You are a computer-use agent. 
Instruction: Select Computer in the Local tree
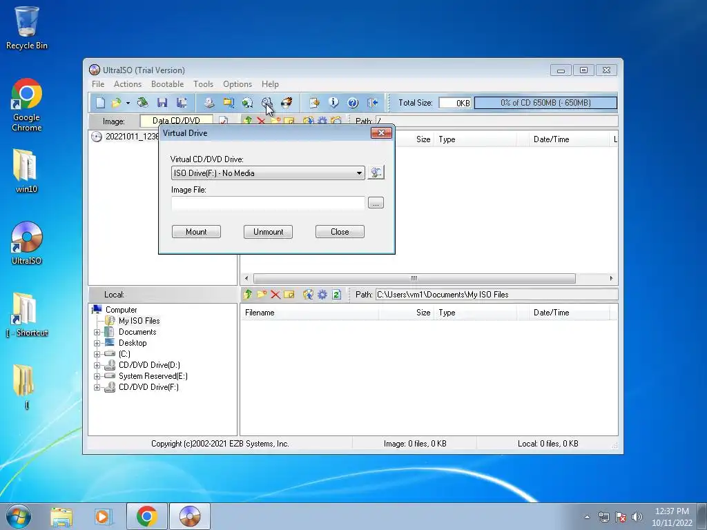click(122, 310)
